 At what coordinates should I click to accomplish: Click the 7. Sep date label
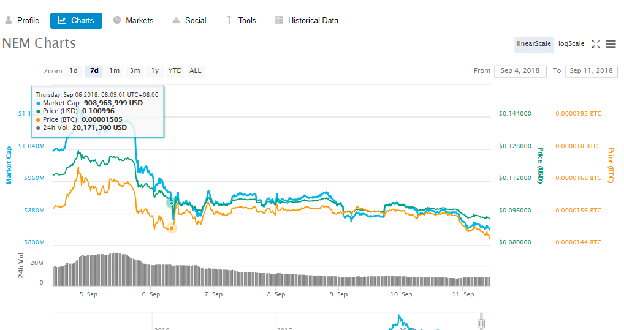[x=213, y=294]
